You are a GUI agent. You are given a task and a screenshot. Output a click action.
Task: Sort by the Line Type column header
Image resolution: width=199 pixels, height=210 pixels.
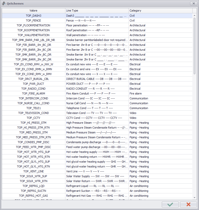(x=97, y=10)
